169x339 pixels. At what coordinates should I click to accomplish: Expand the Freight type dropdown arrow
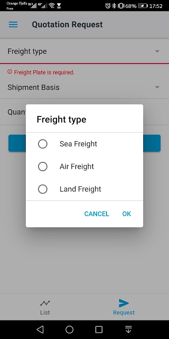157,51
